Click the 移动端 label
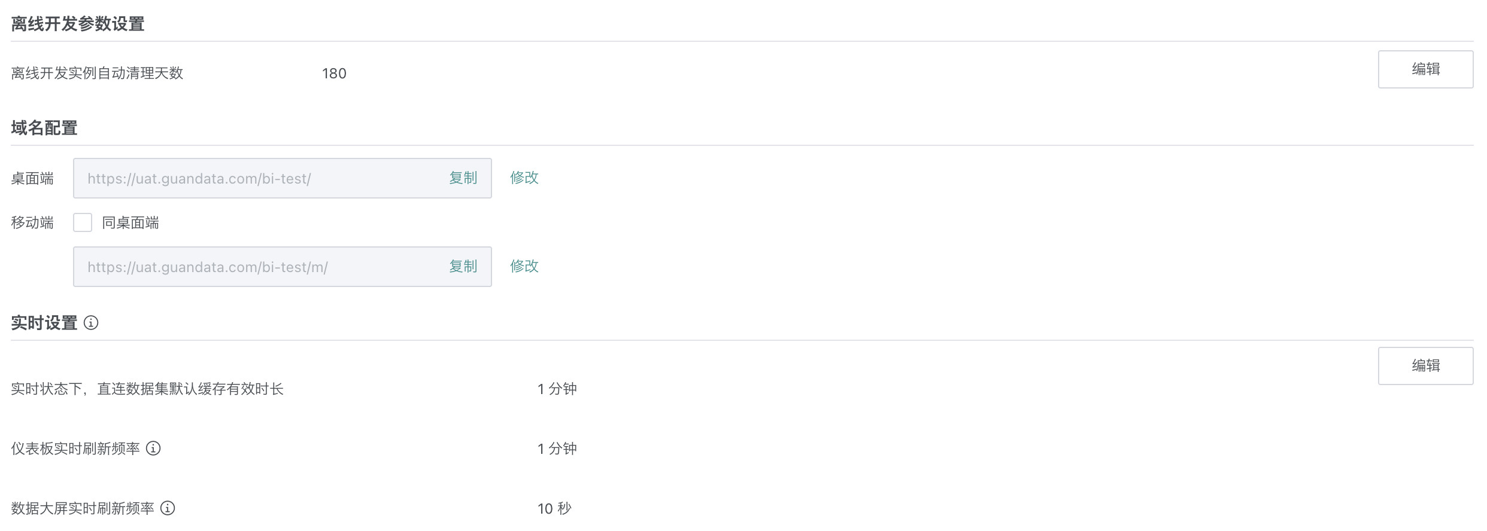1487x531 pixels. coord(32,223)
